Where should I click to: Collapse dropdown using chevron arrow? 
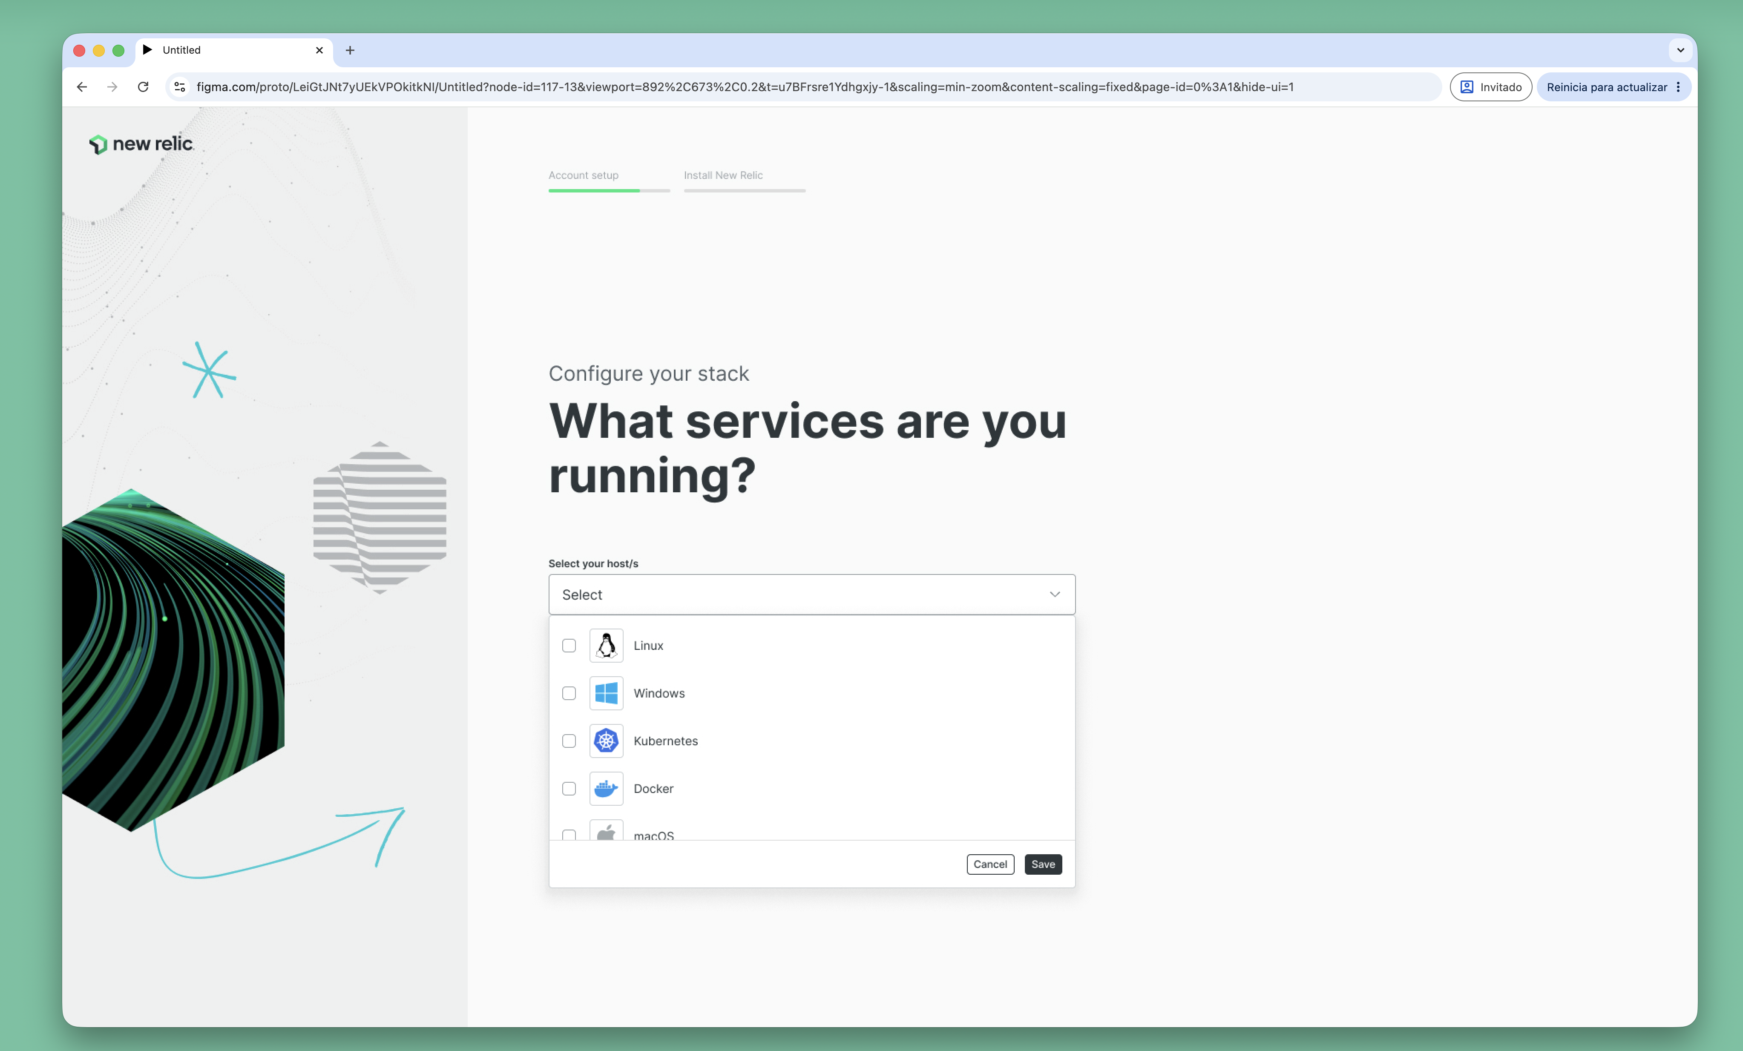[1055, 595]
